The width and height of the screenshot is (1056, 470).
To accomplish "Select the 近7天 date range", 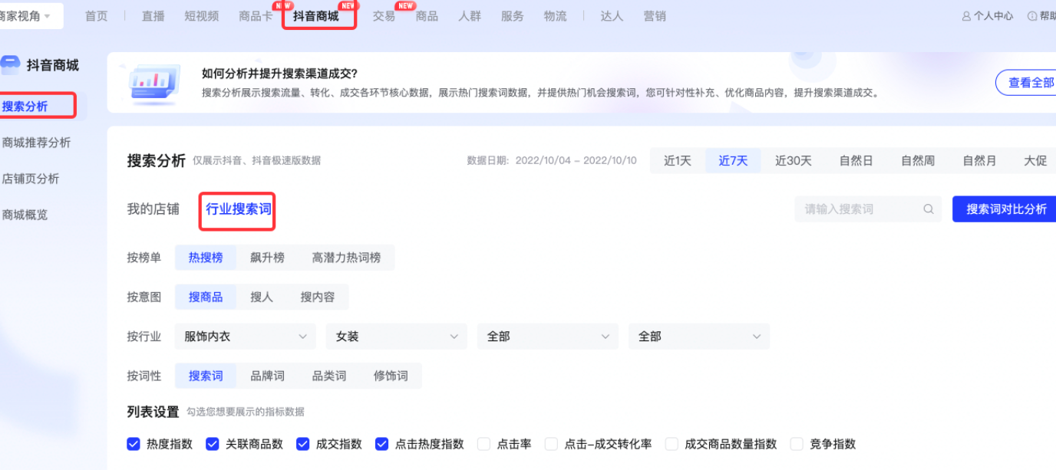I will point(733,161).
